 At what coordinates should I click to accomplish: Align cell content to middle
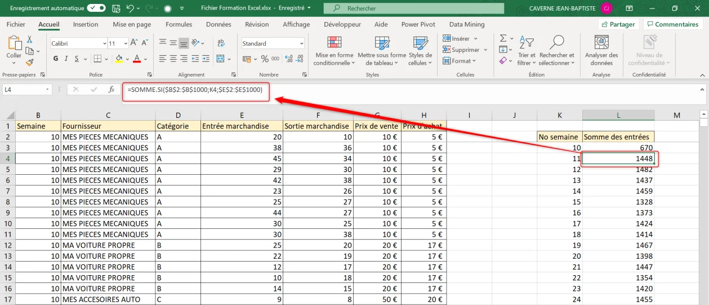(x=173, y=43)
